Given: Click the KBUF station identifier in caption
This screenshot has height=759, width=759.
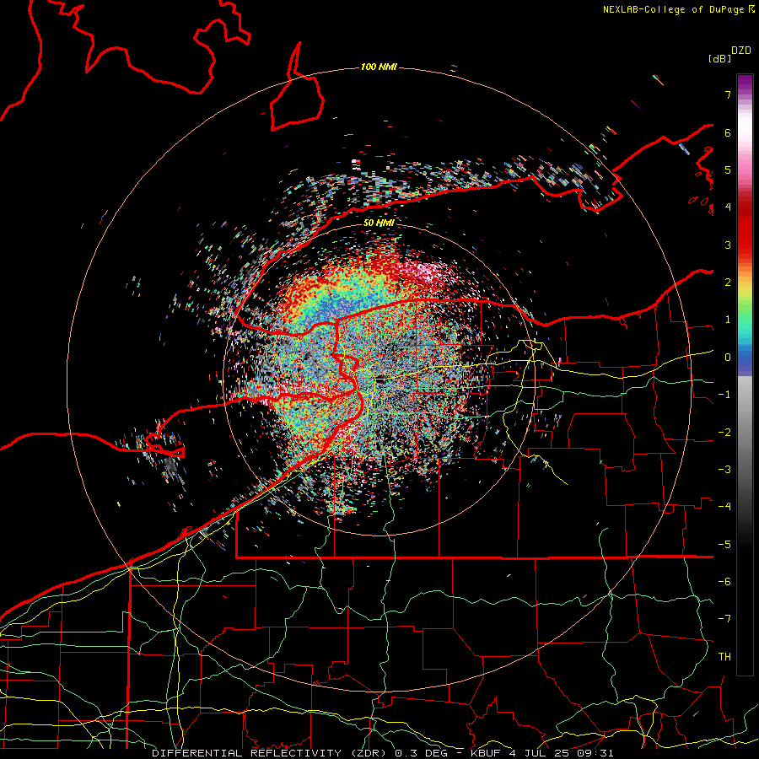Looking at the screenshot, I should click(x=486, y=753).
